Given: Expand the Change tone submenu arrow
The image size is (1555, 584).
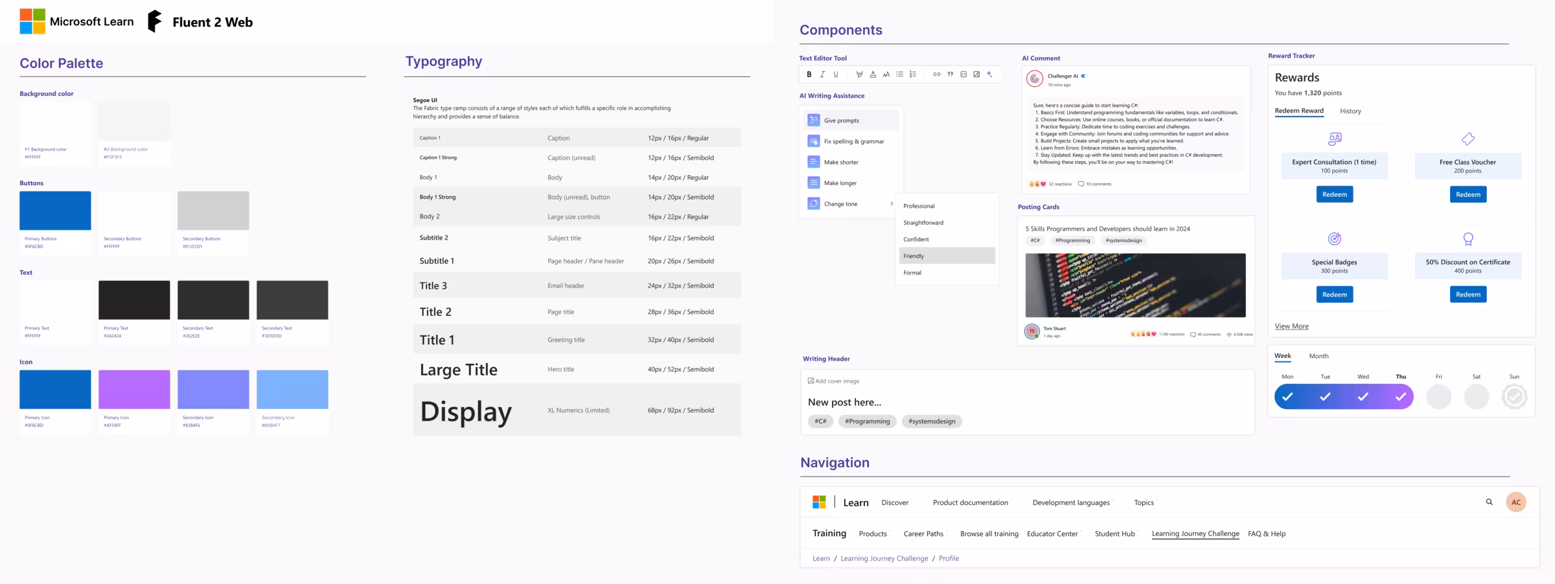Looking at the screenshot, I should (892, 204).
